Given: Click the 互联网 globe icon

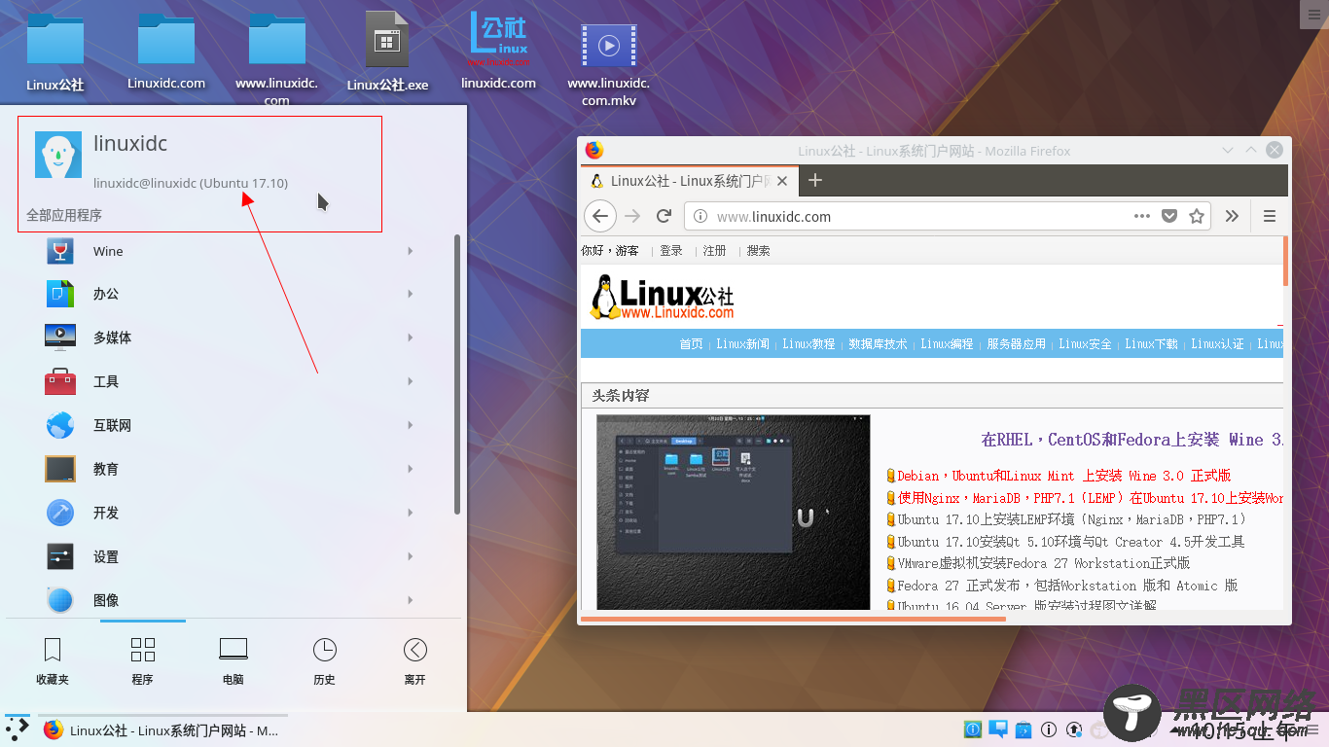Looking at the screenshot, I should [60, 425].
